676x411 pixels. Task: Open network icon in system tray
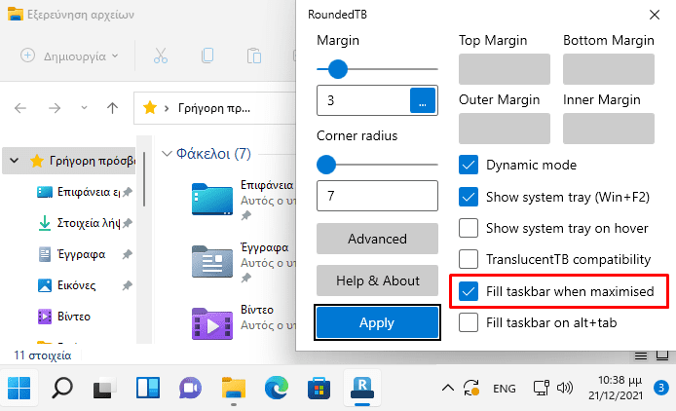click(541, 388)
